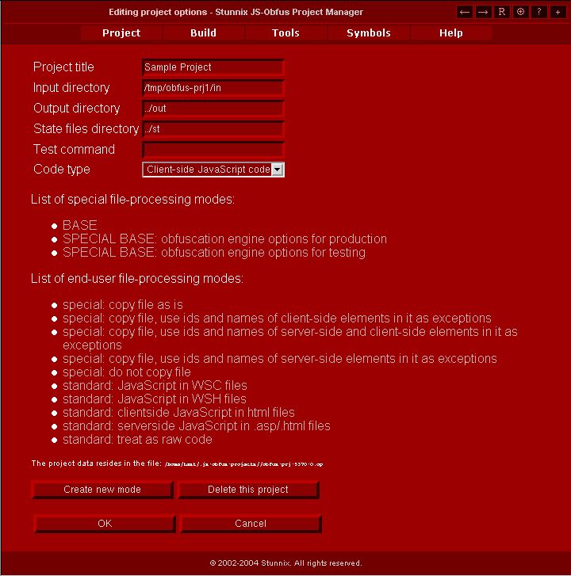The height and width of the screenshot is (576, 571).
Task: Click the question mark help icon
Action: point(539,12)
